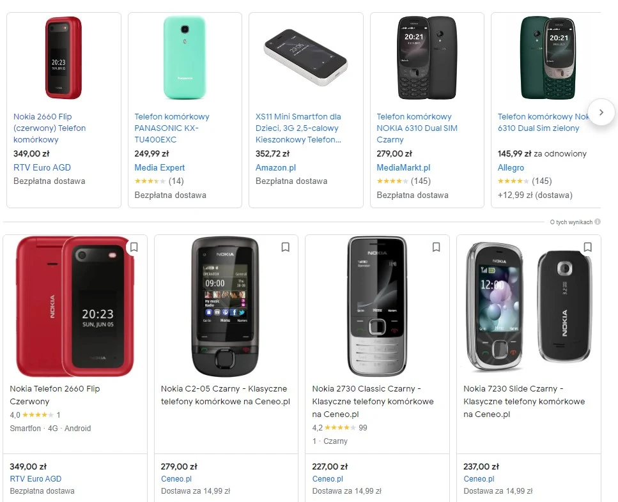
Task: Click the green Nokia 6310 image
Action: tap(548, 58)
